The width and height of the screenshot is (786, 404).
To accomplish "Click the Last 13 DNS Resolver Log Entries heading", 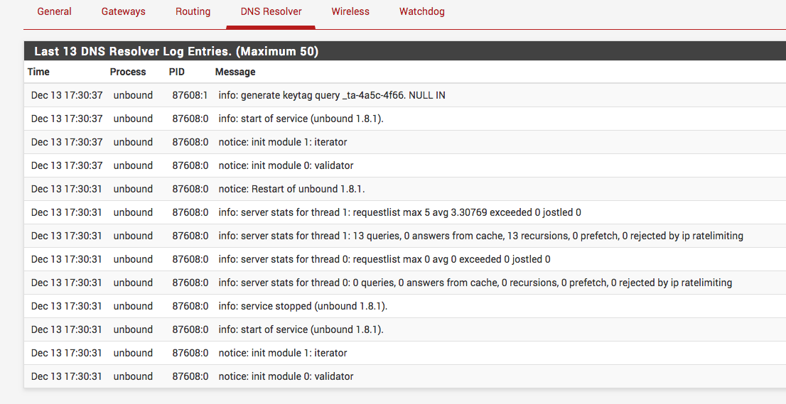I will click(176, 52).
